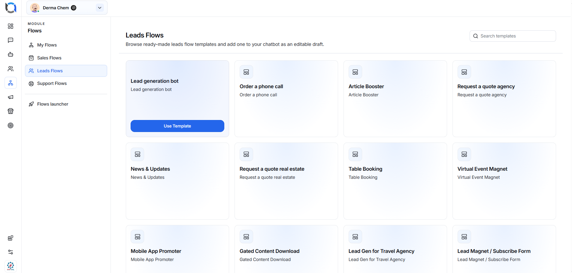572x273 pixels.
Task: Open the target goals icon in left rail
Action: 11,125
